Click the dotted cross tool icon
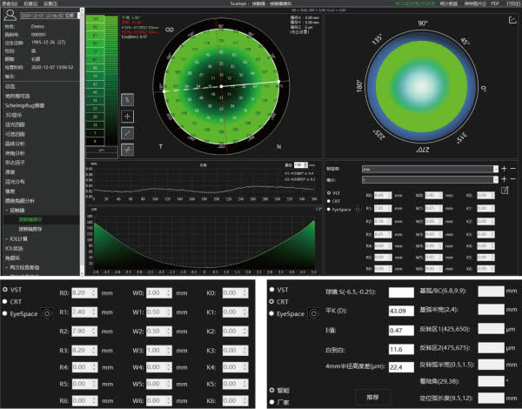 [128, 149]
